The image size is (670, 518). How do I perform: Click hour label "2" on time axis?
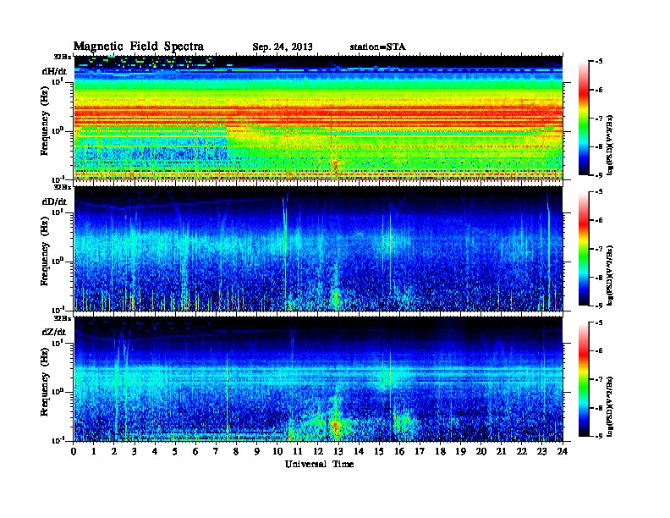click(114, 451)
